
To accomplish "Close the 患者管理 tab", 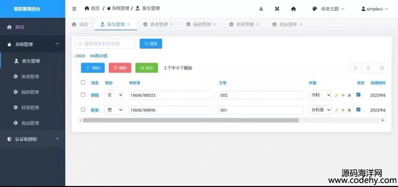I will tap(171, 24).
